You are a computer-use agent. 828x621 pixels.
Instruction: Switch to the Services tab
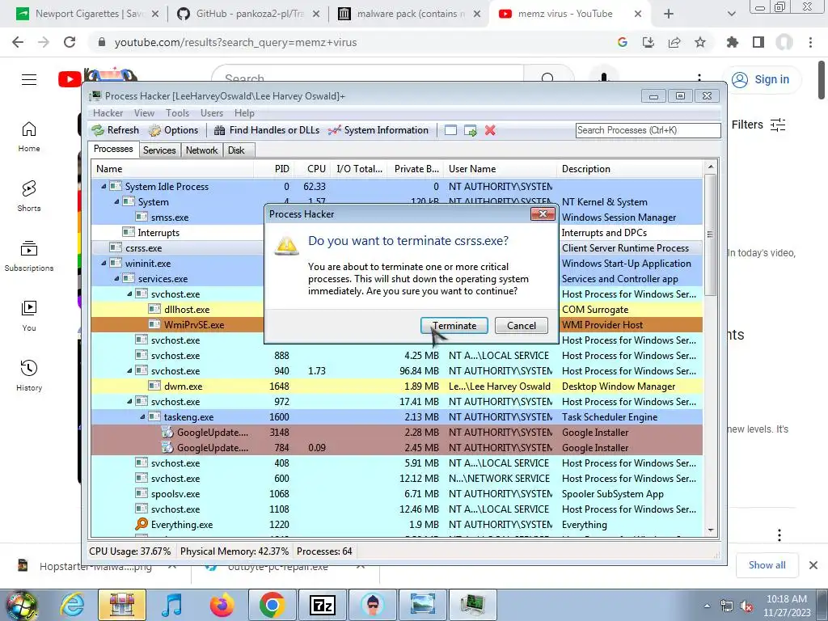click(159, 150)
